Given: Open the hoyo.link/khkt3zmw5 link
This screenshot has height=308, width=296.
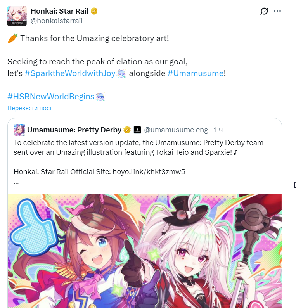Looking at the screenshot, I should pyautogui.click(x=149, y=171).
